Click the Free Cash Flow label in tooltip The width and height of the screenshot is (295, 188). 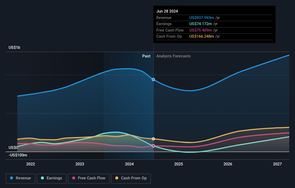[x=170, y=30]
